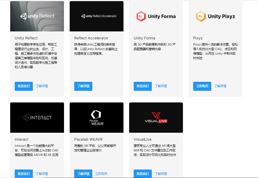Viewport: 258px width, 178px height.
Task: Open 了解详情 link for VisualLive
Action: click(x=161, y=174)
